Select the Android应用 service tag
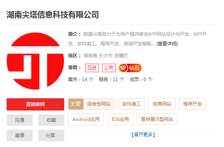Image resolution: width=224 pixels, height=147 pixels. 86,119
